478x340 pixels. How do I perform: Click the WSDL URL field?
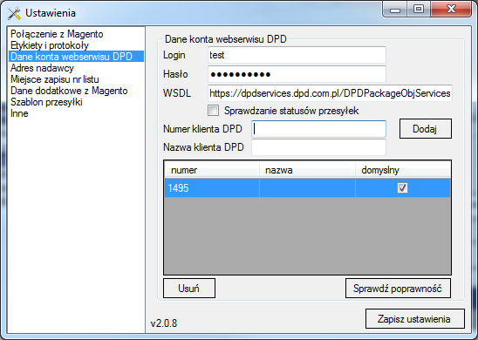(330, 93)
